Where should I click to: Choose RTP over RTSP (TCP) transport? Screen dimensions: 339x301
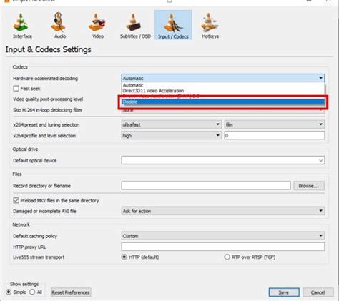pyautogui.click(x=227, y=257)
